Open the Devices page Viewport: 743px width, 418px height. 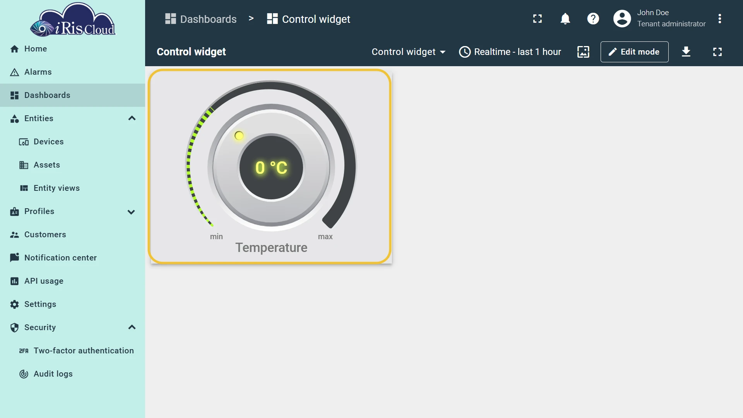pos(72,142)
